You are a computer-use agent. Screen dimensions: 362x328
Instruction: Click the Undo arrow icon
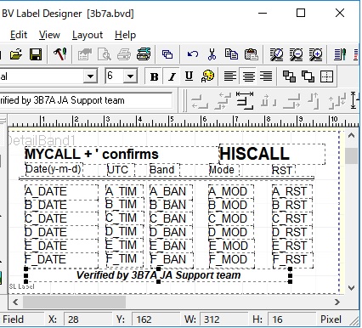(x=192, y=54)
